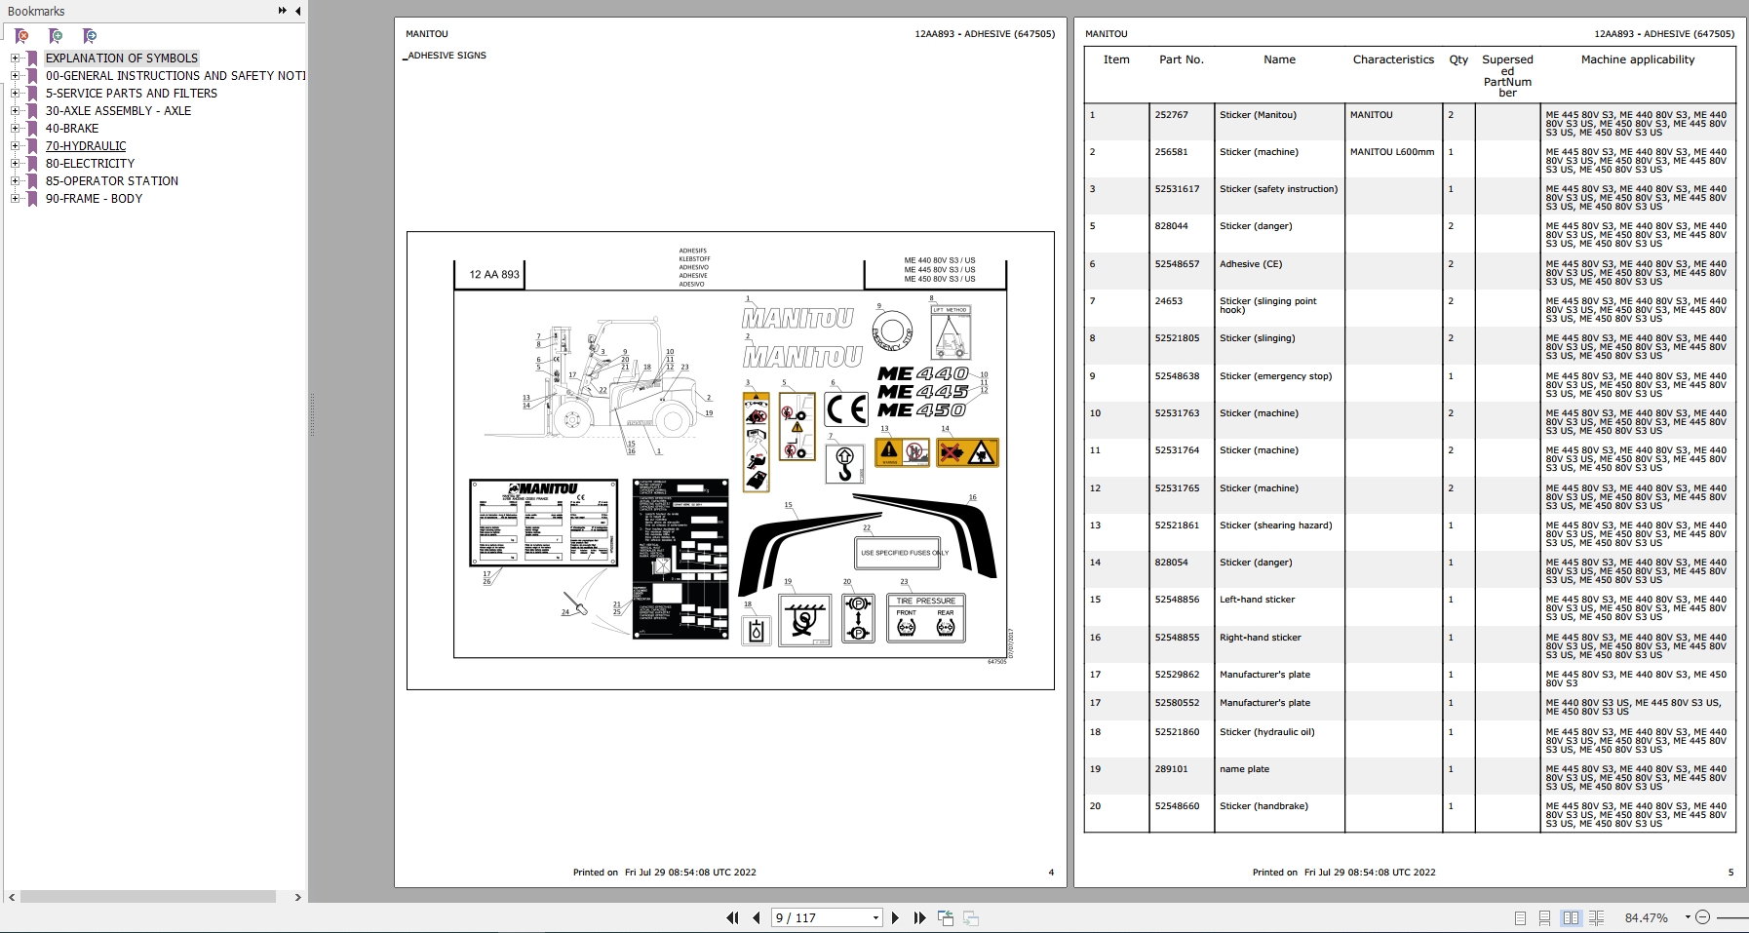The image size is (1749, 933).
Task: Click the go to bookmark arrow icon
Action: tap(90, 36)
